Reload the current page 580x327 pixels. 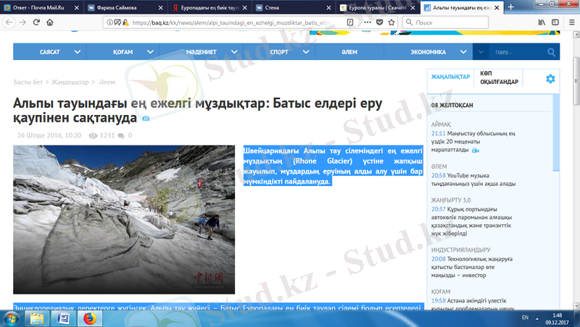(x=36, y=22)
